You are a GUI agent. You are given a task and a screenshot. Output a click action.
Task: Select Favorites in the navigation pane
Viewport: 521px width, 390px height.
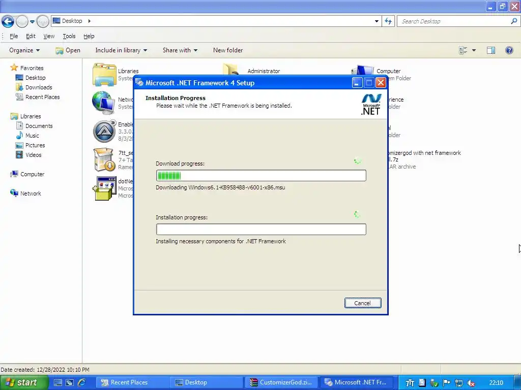click(32, 68)
